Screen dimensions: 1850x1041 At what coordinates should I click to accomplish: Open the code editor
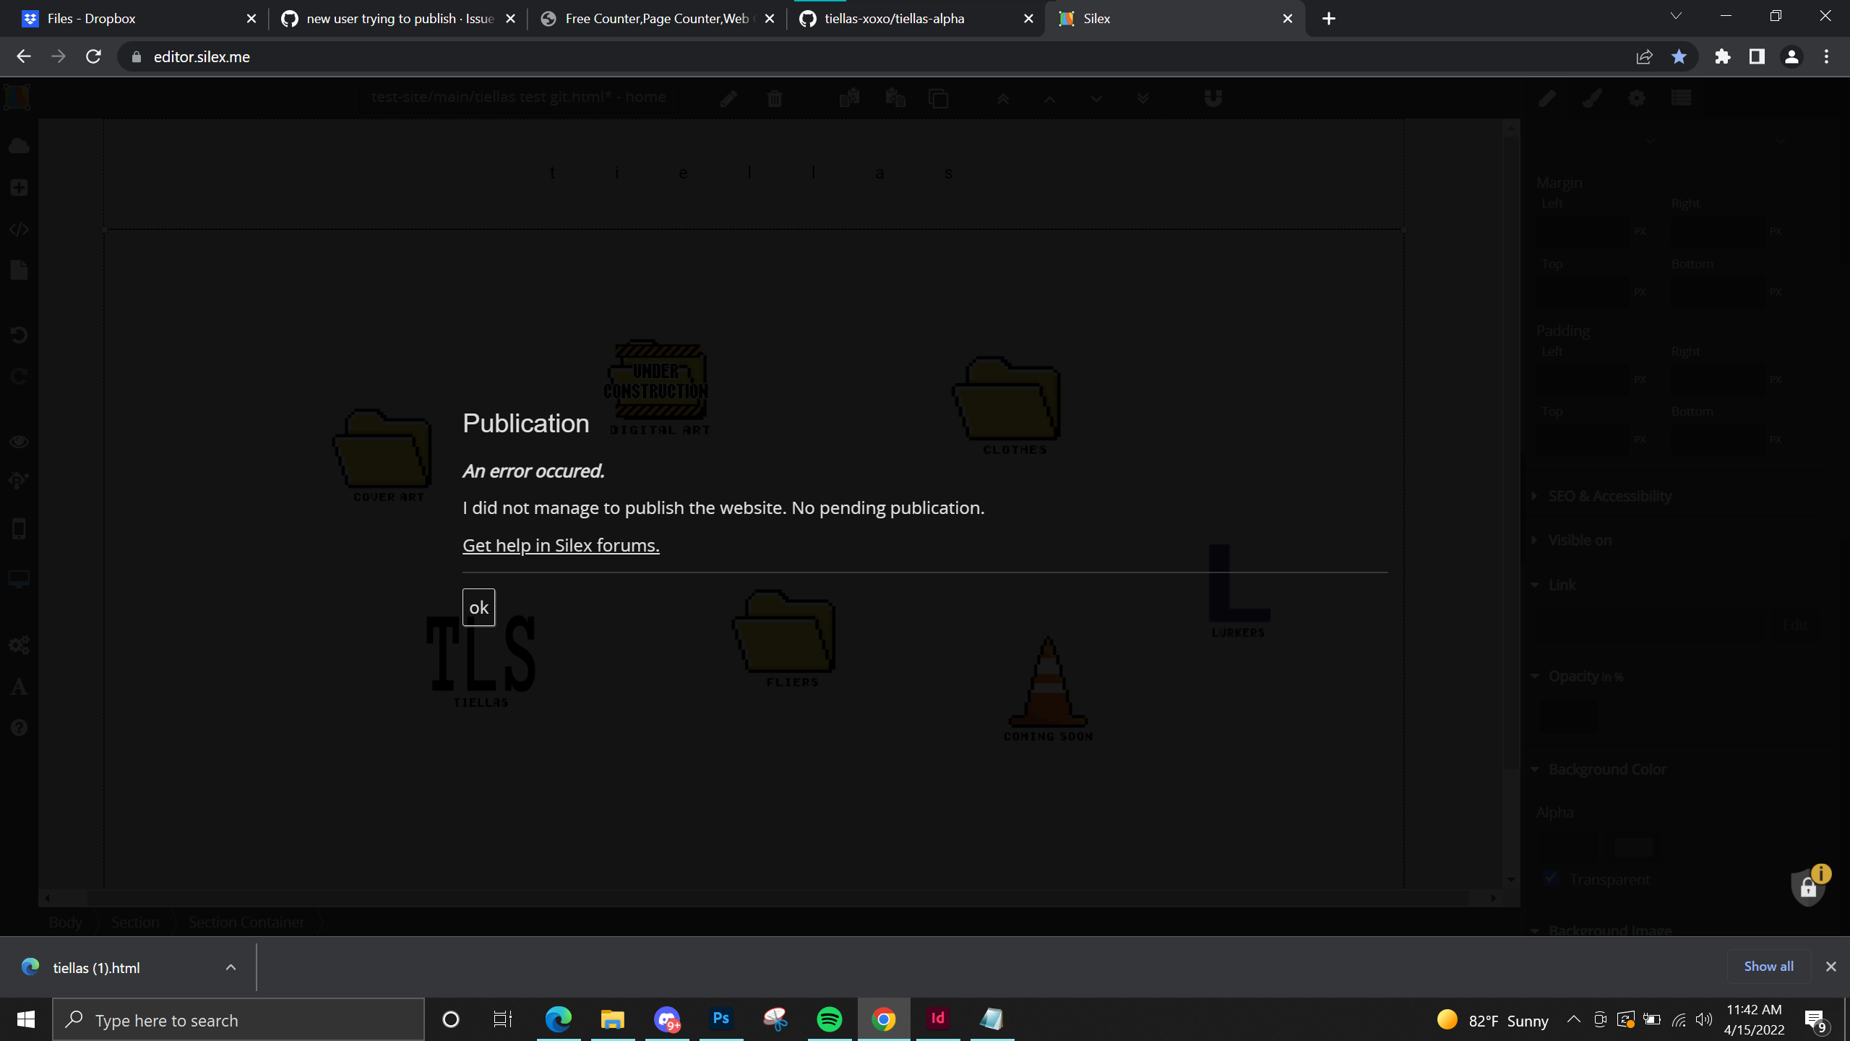[x=19, y=228]
